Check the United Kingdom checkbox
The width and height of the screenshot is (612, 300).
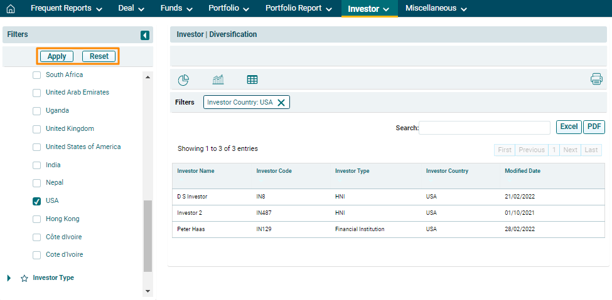pos(36,129)
